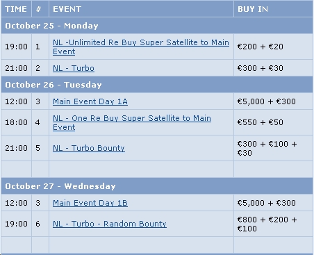Click the €550 + €50 buy-in cell

[273, 122]
